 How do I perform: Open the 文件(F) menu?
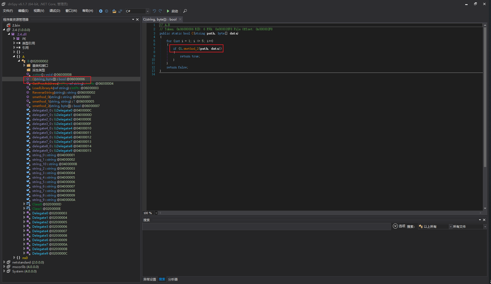tap(8, 11)
